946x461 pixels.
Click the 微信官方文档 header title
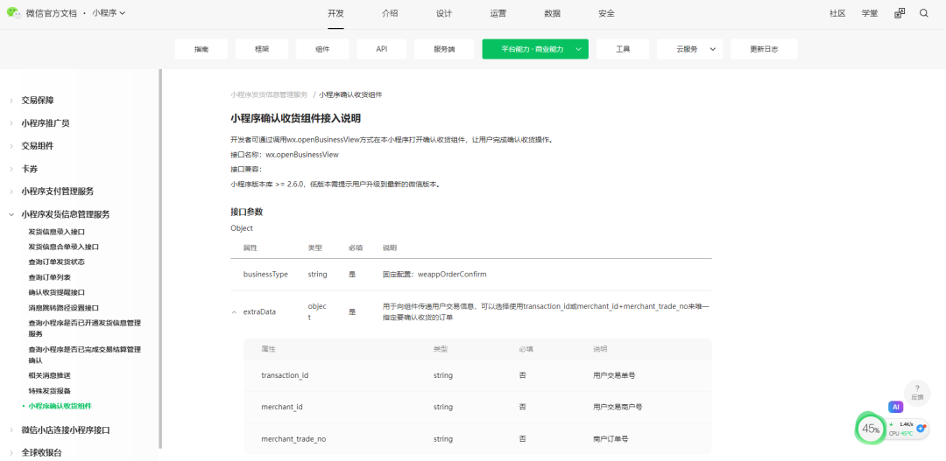tap(52, 12)
